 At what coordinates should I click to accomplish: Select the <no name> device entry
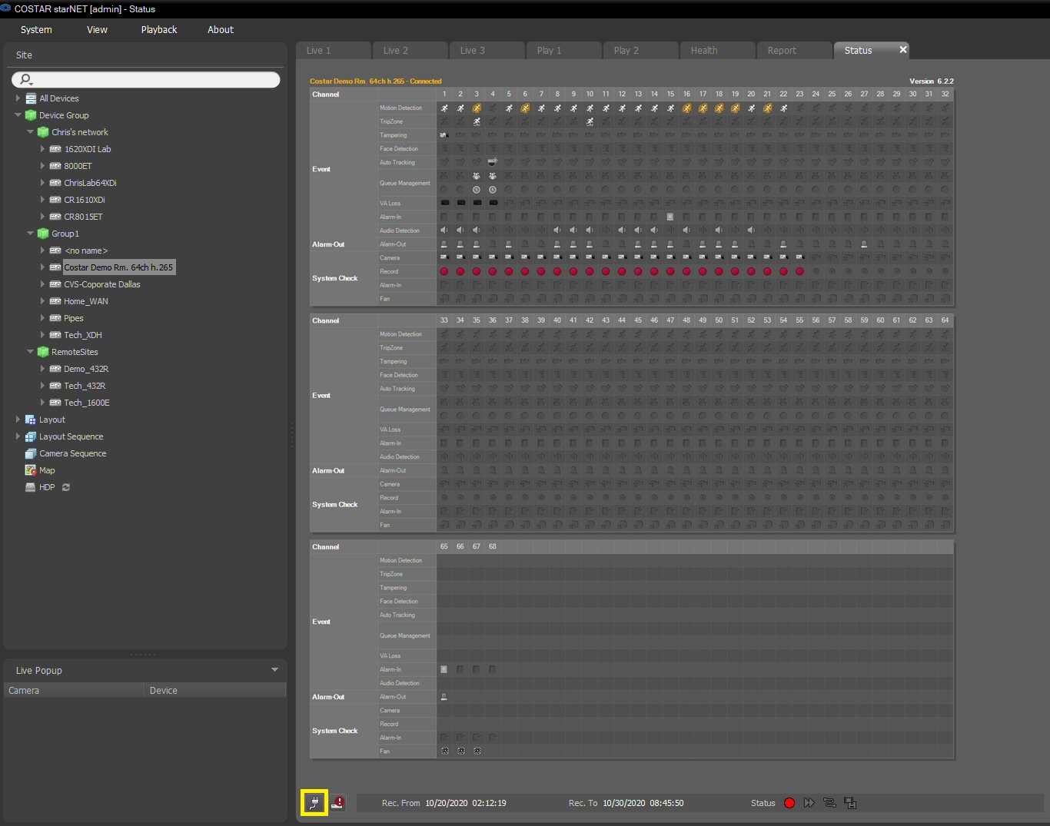[86, 250]
